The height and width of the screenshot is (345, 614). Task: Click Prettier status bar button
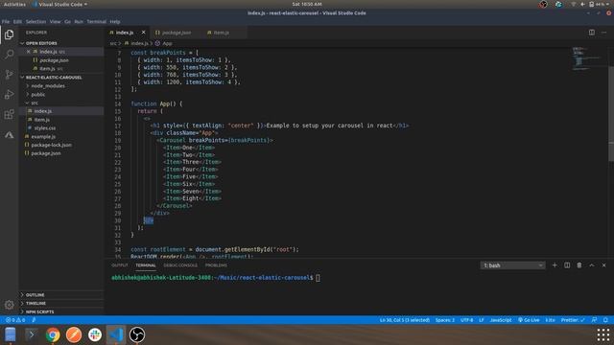(573, 320)
